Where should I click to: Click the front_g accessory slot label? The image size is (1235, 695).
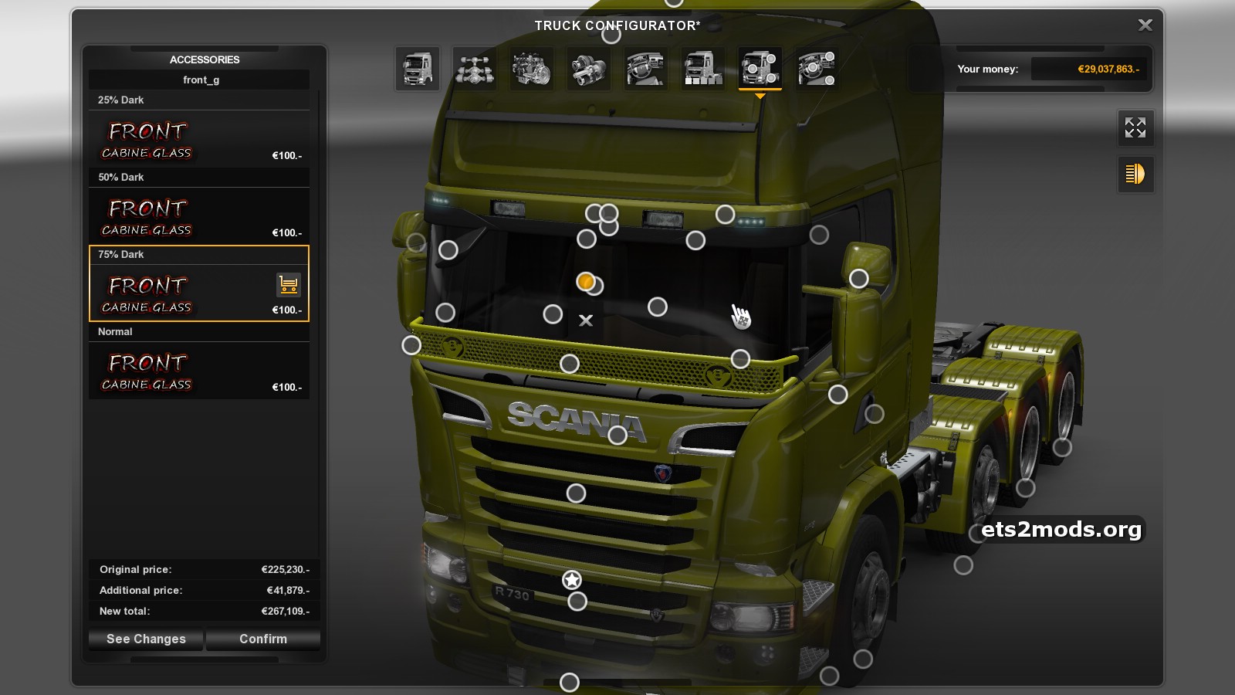coord(201,80)
